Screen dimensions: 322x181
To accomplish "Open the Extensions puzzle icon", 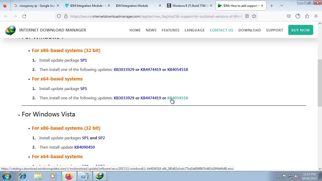I will pos(307,16).
